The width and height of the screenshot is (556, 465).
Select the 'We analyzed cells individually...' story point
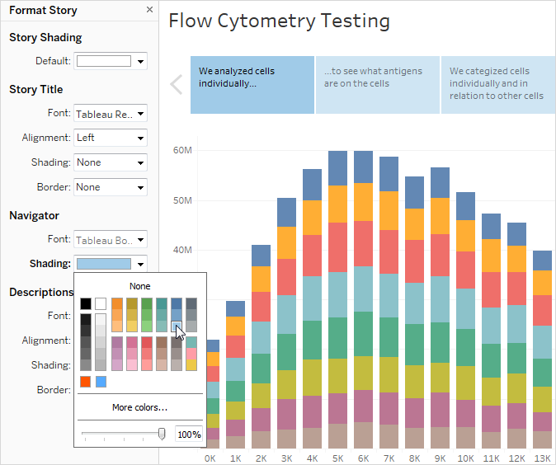point(252,85)
